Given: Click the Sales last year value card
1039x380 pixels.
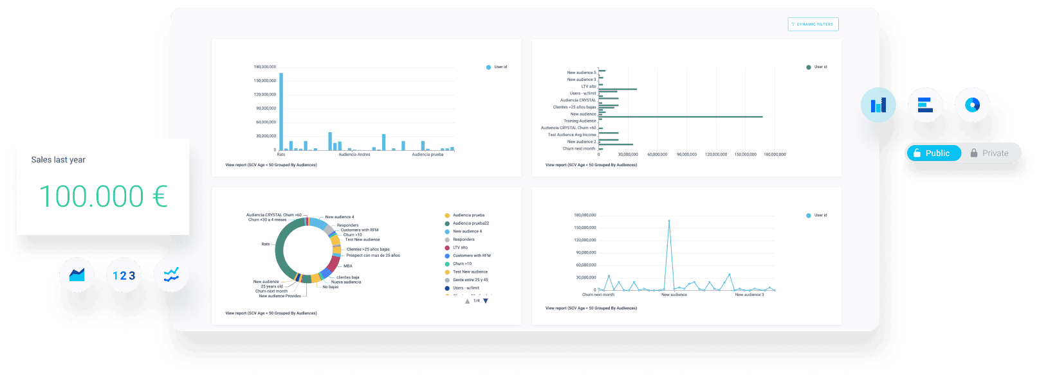Looking at the screenshot, I should pyautogui.click(x=103, y=187).
